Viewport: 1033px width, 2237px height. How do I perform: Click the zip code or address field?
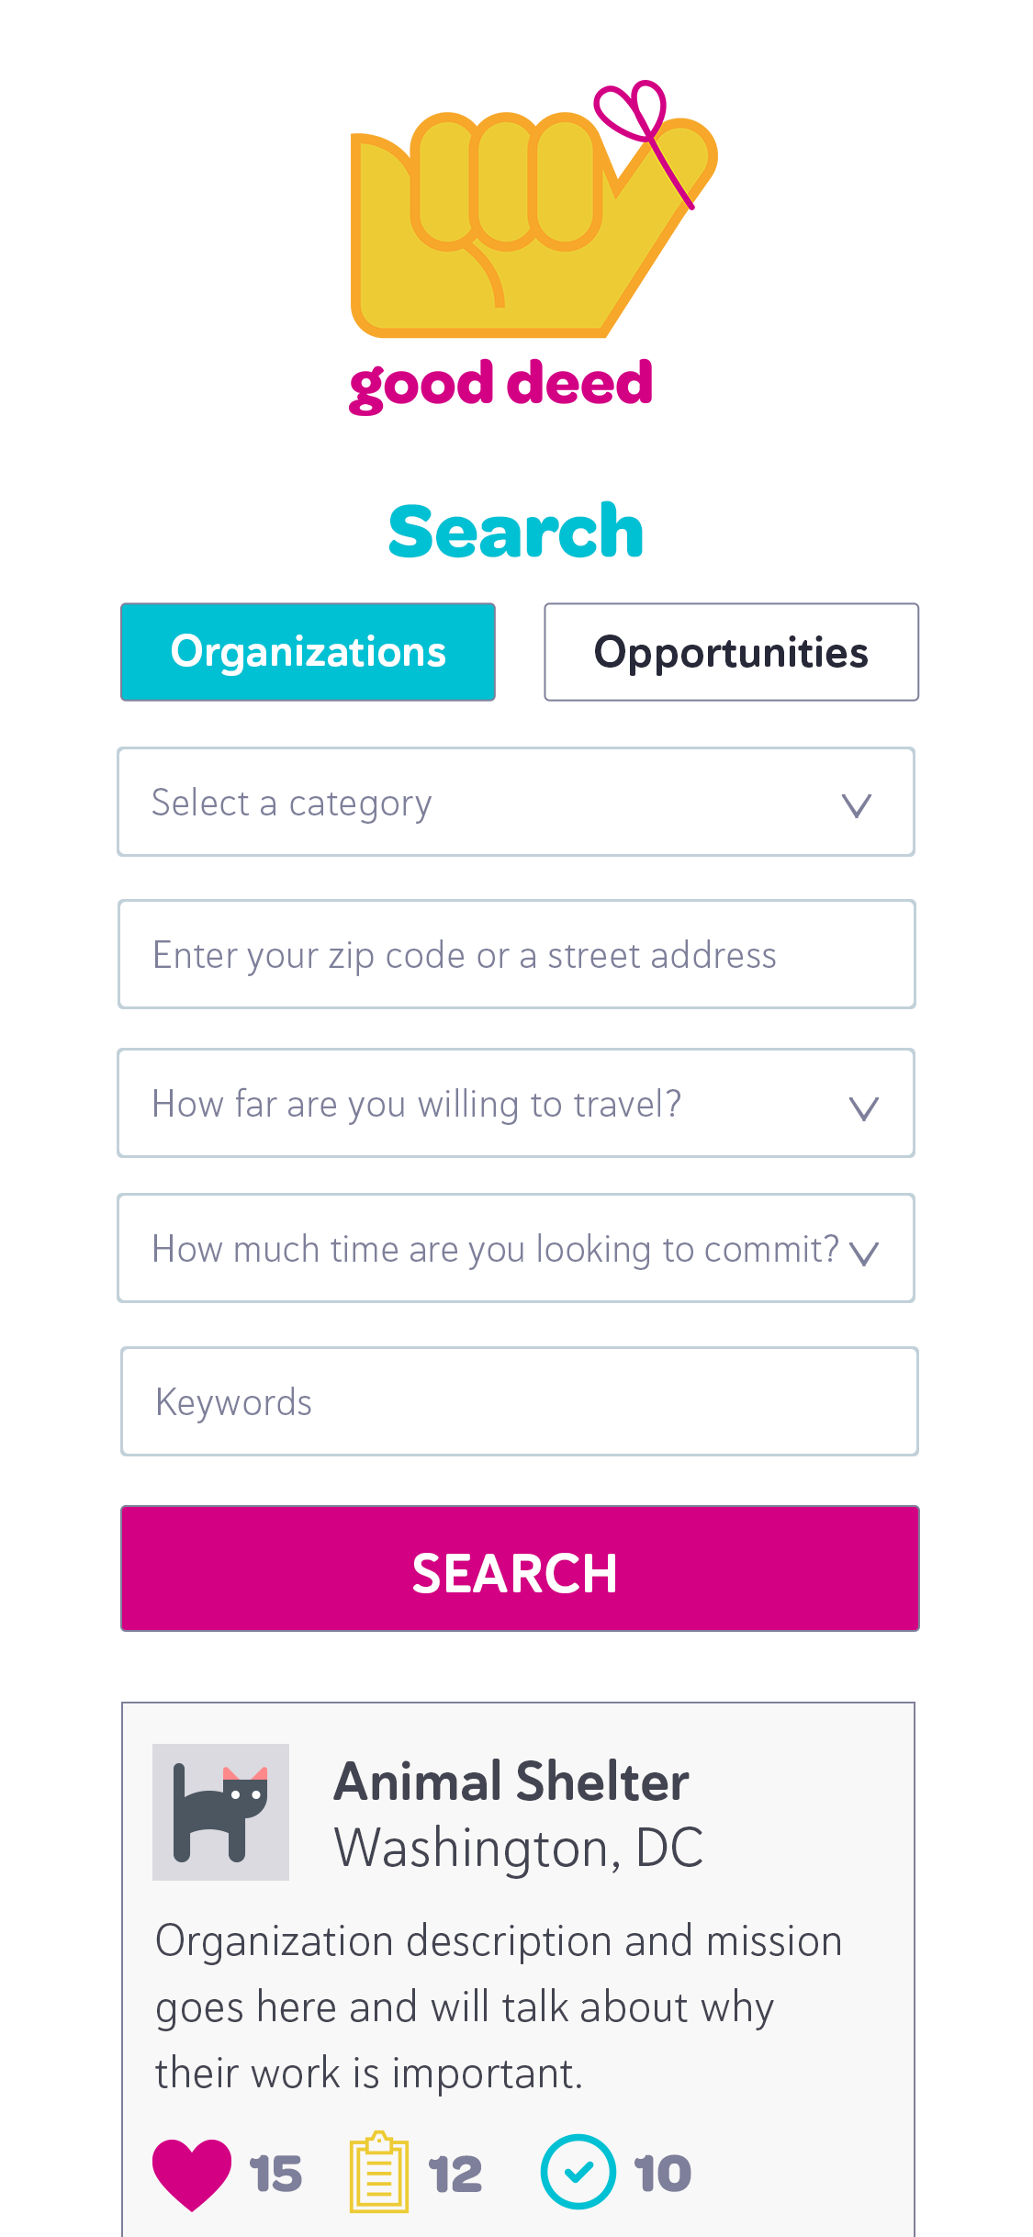(x=517, y=955)
